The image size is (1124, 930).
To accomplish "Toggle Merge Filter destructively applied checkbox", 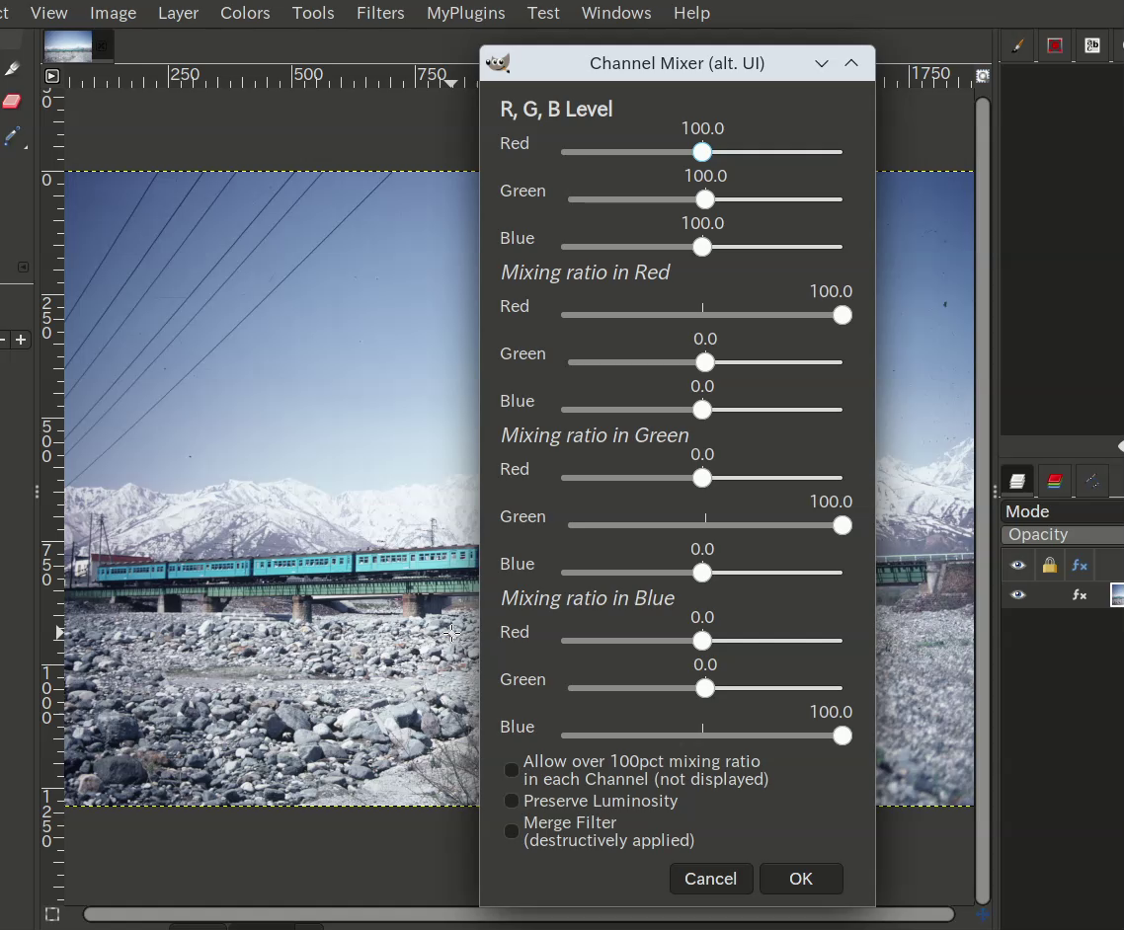I will click(511, 831).
